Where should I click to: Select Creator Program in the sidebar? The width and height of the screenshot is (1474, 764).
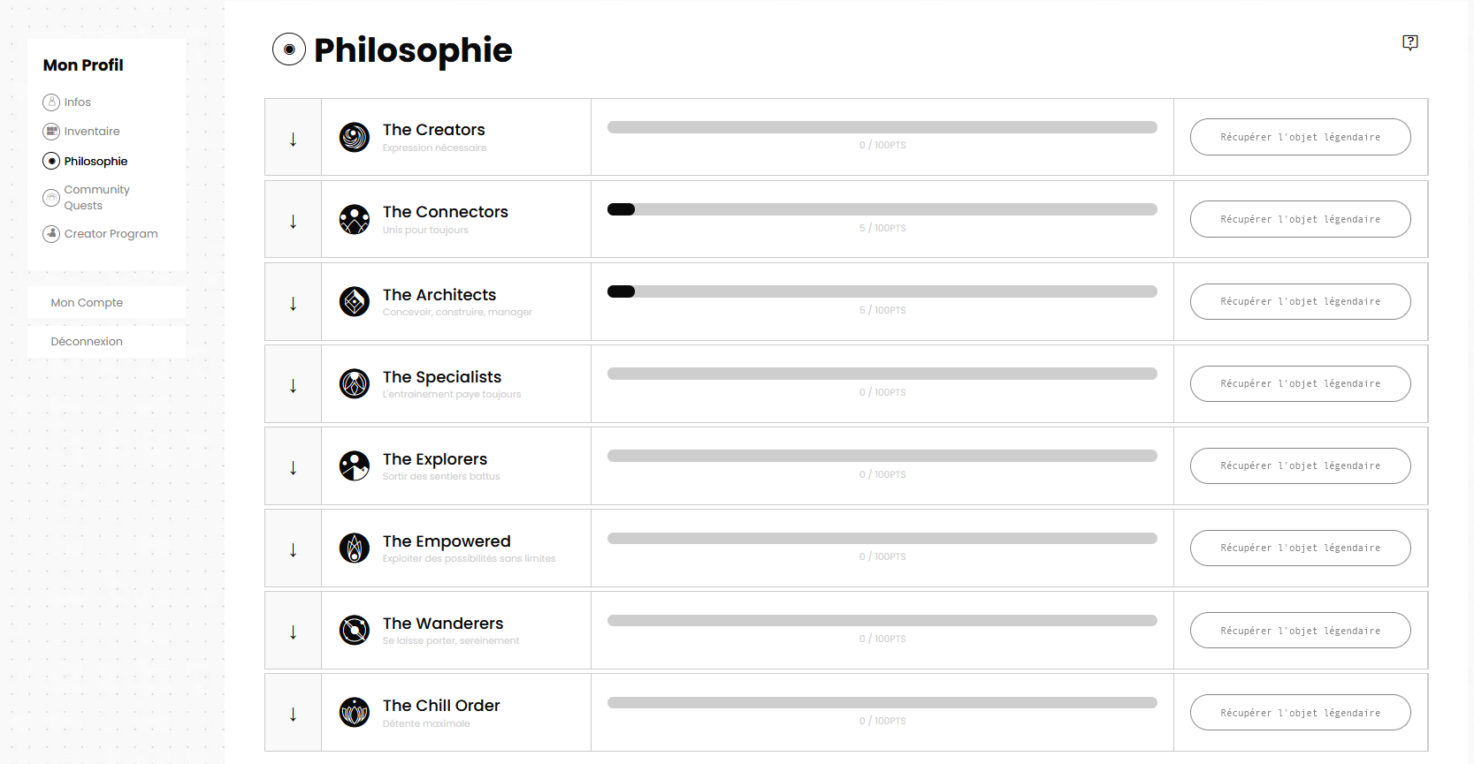click(111, 234)
